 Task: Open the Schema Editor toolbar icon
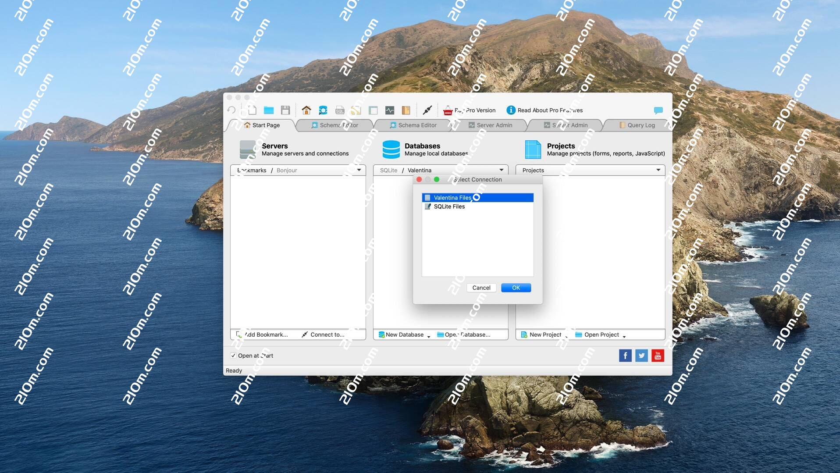coord(323,110)
